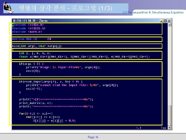
Task: Click the Zterm title bar text 210.115.58.78
Action: (x=26, y=21)
